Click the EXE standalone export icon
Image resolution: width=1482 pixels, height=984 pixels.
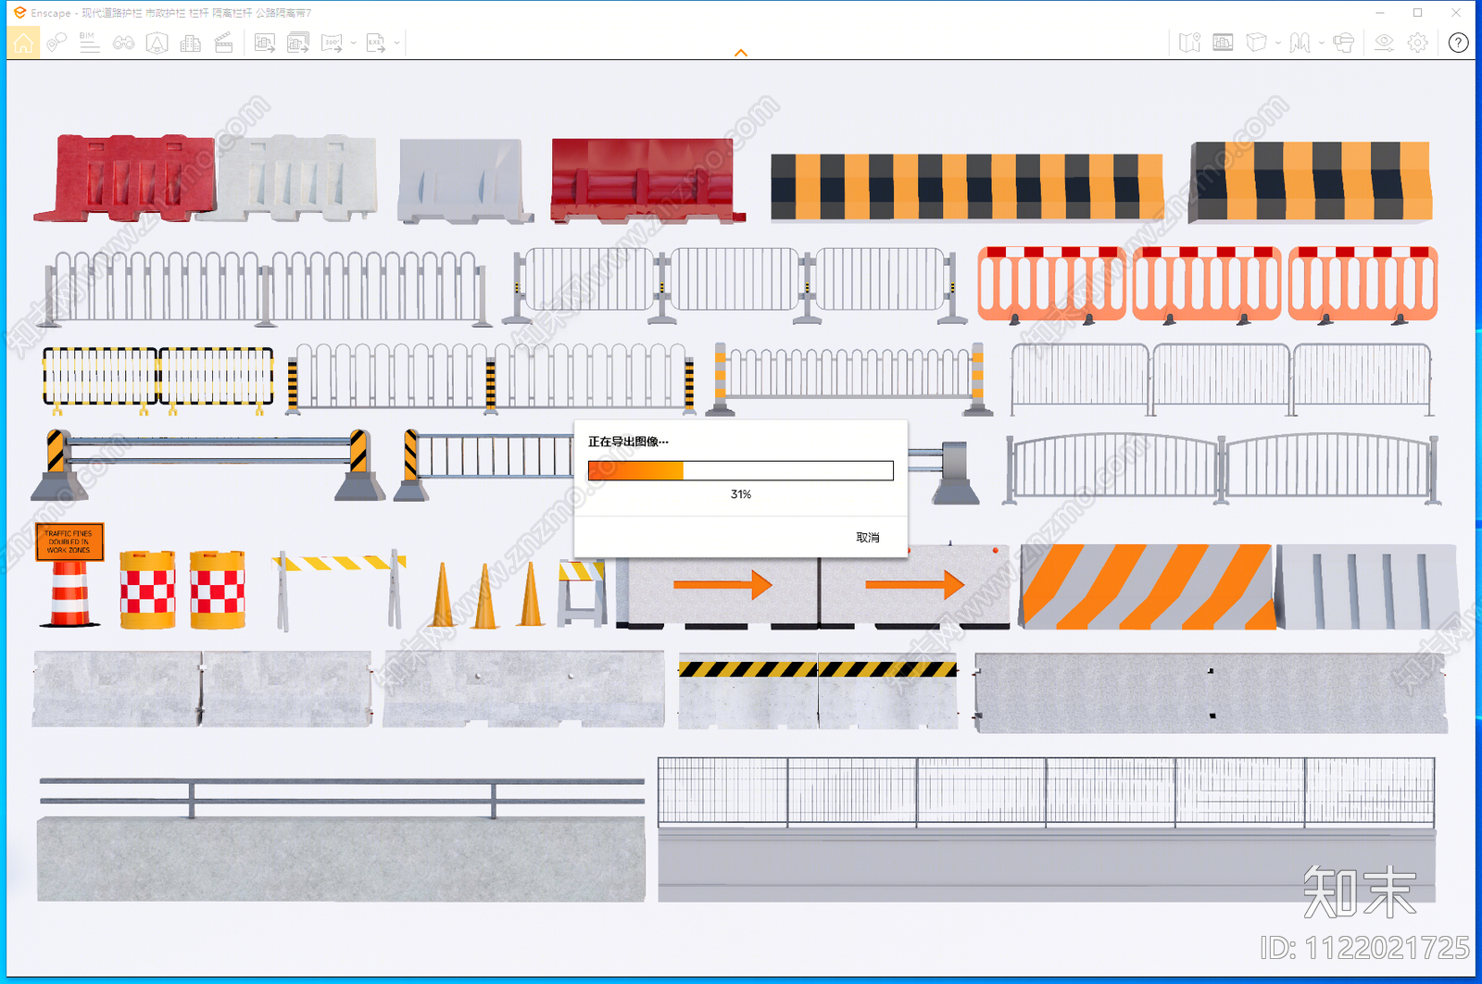375,43
